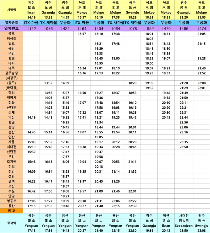Click the 임성리 station label

click(x=11, y=39)
